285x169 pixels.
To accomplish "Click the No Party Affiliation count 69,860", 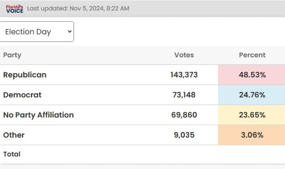I will (184, 115).
